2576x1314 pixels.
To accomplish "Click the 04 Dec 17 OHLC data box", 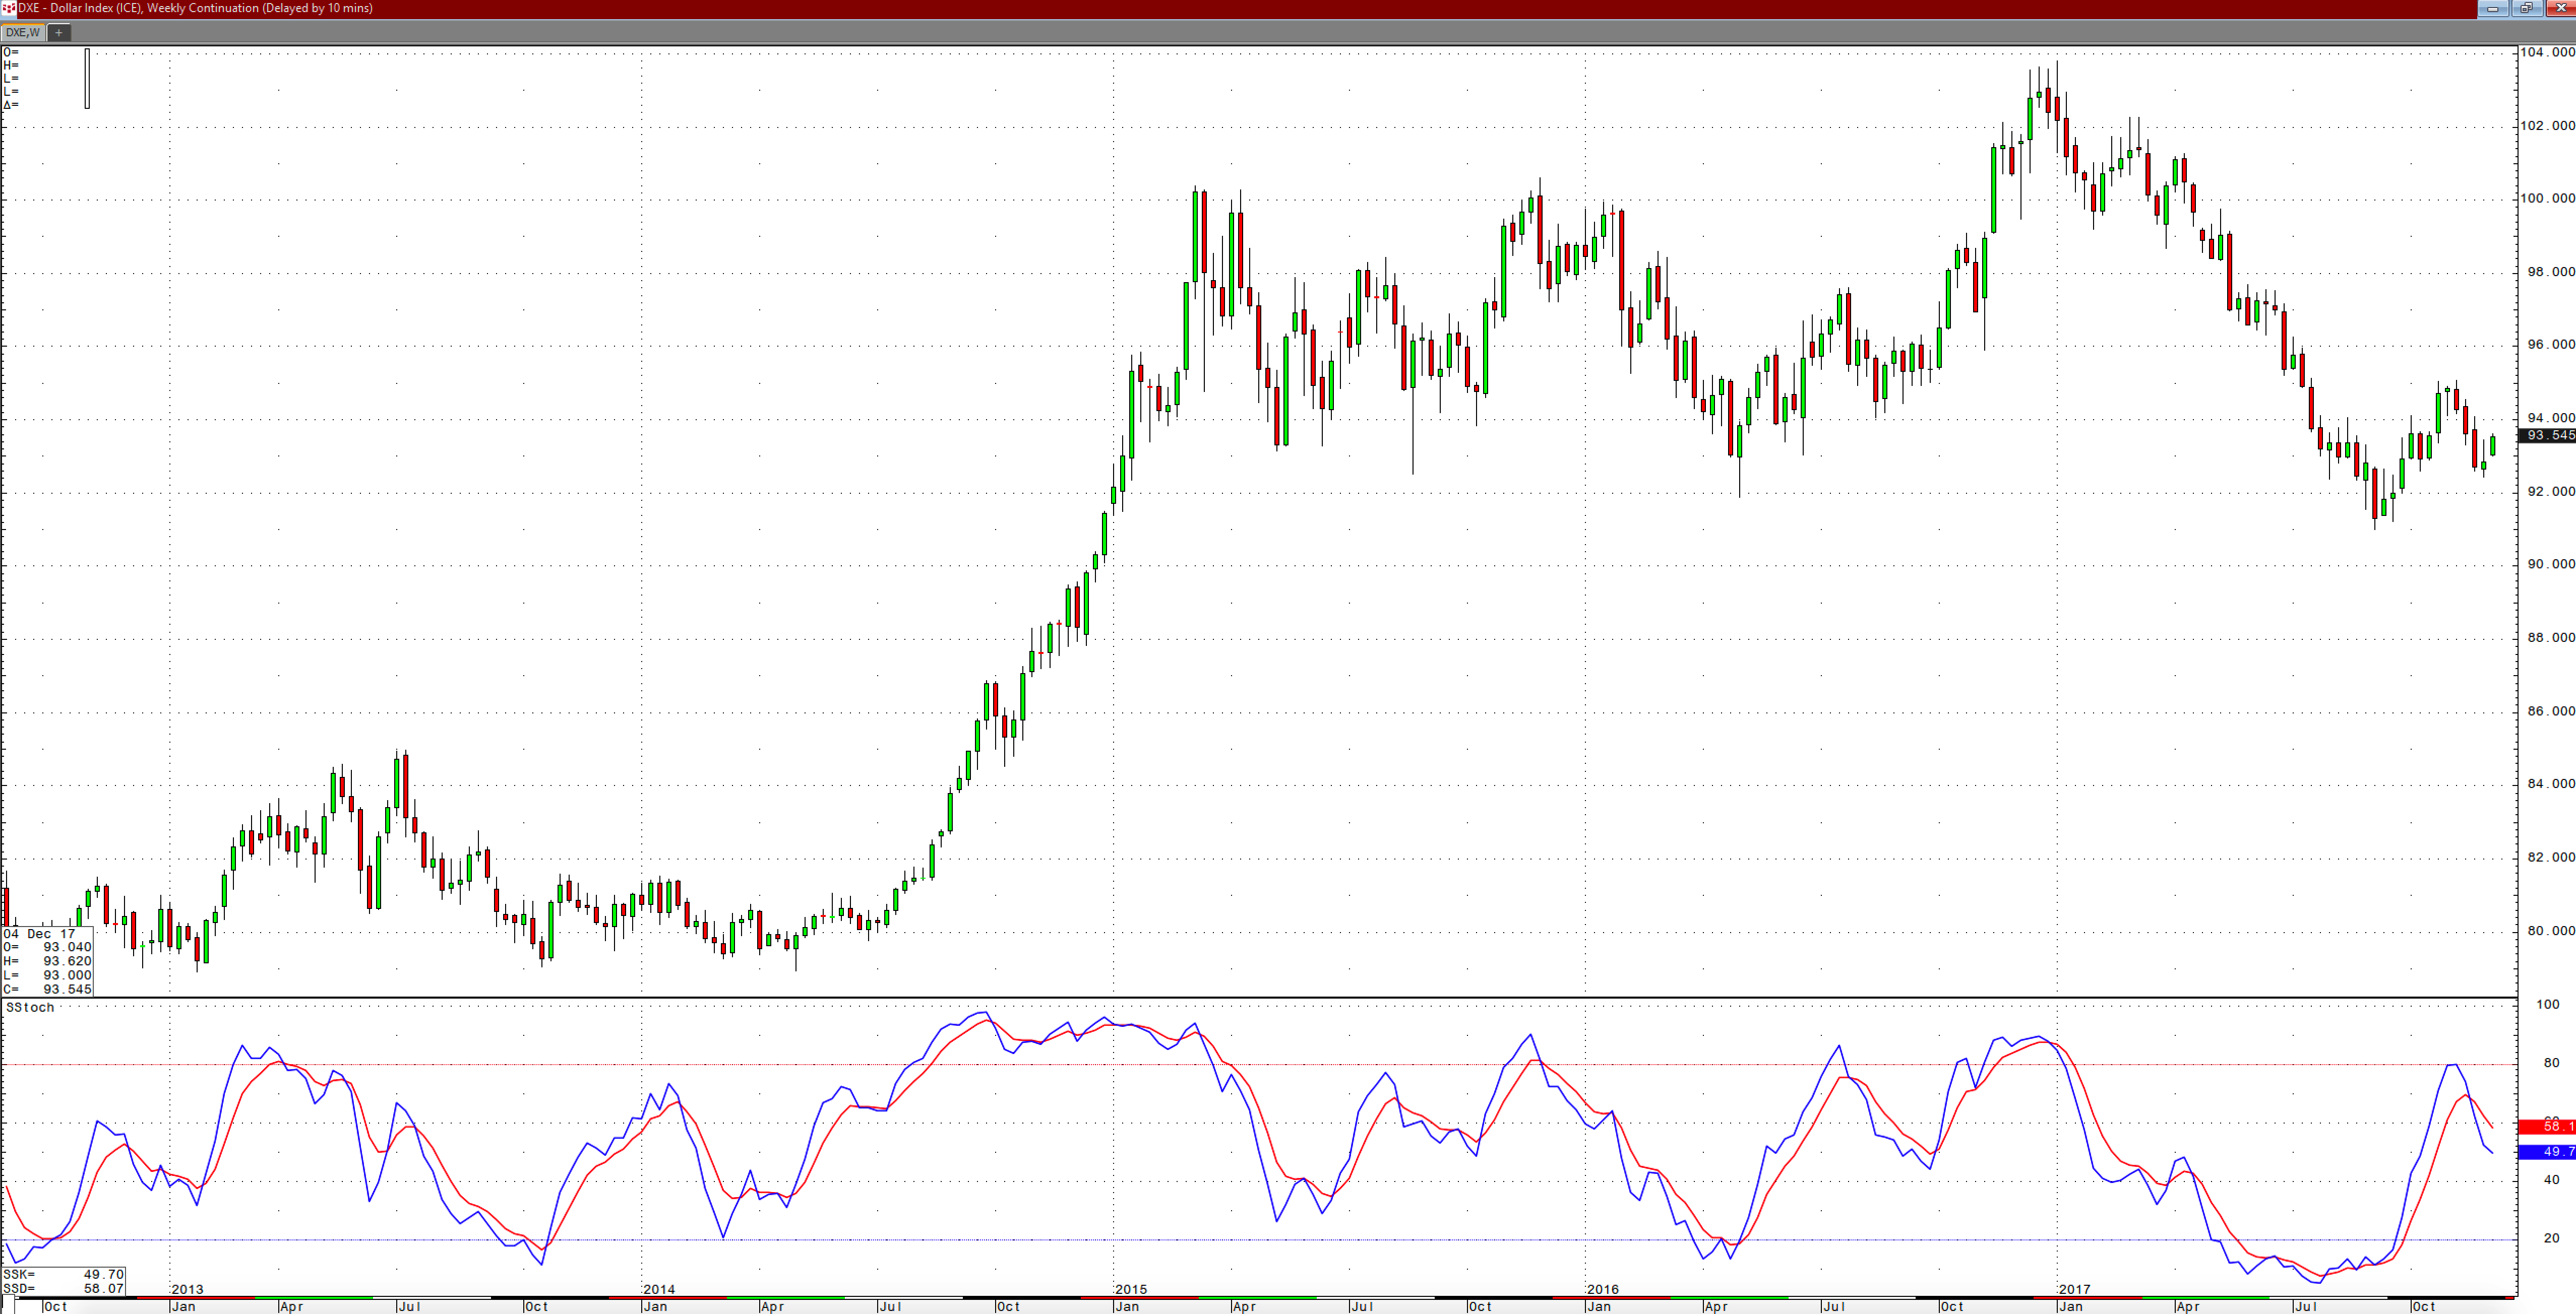I will click(x=47, y=960).
